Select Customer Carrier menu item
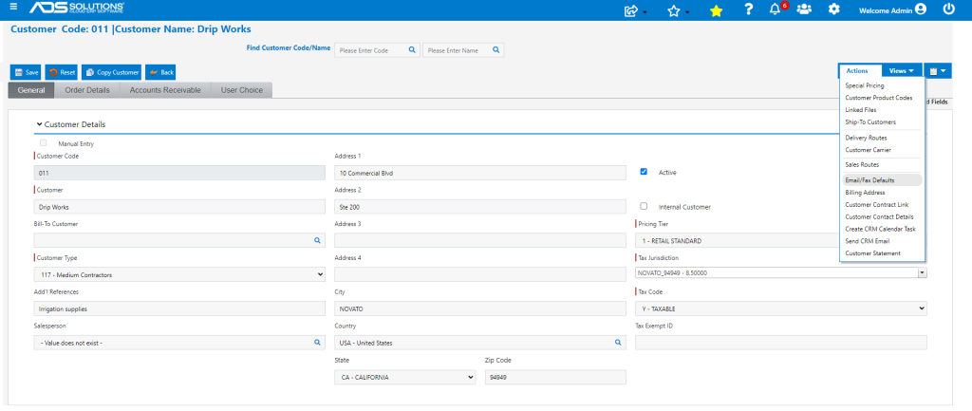The image size is (972, 411). point(868,150)
